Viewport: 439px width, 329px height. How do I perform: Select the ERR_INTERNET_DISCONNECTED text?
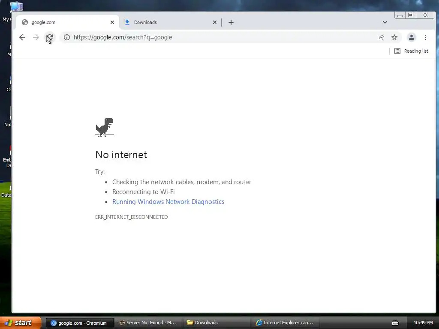131,217
